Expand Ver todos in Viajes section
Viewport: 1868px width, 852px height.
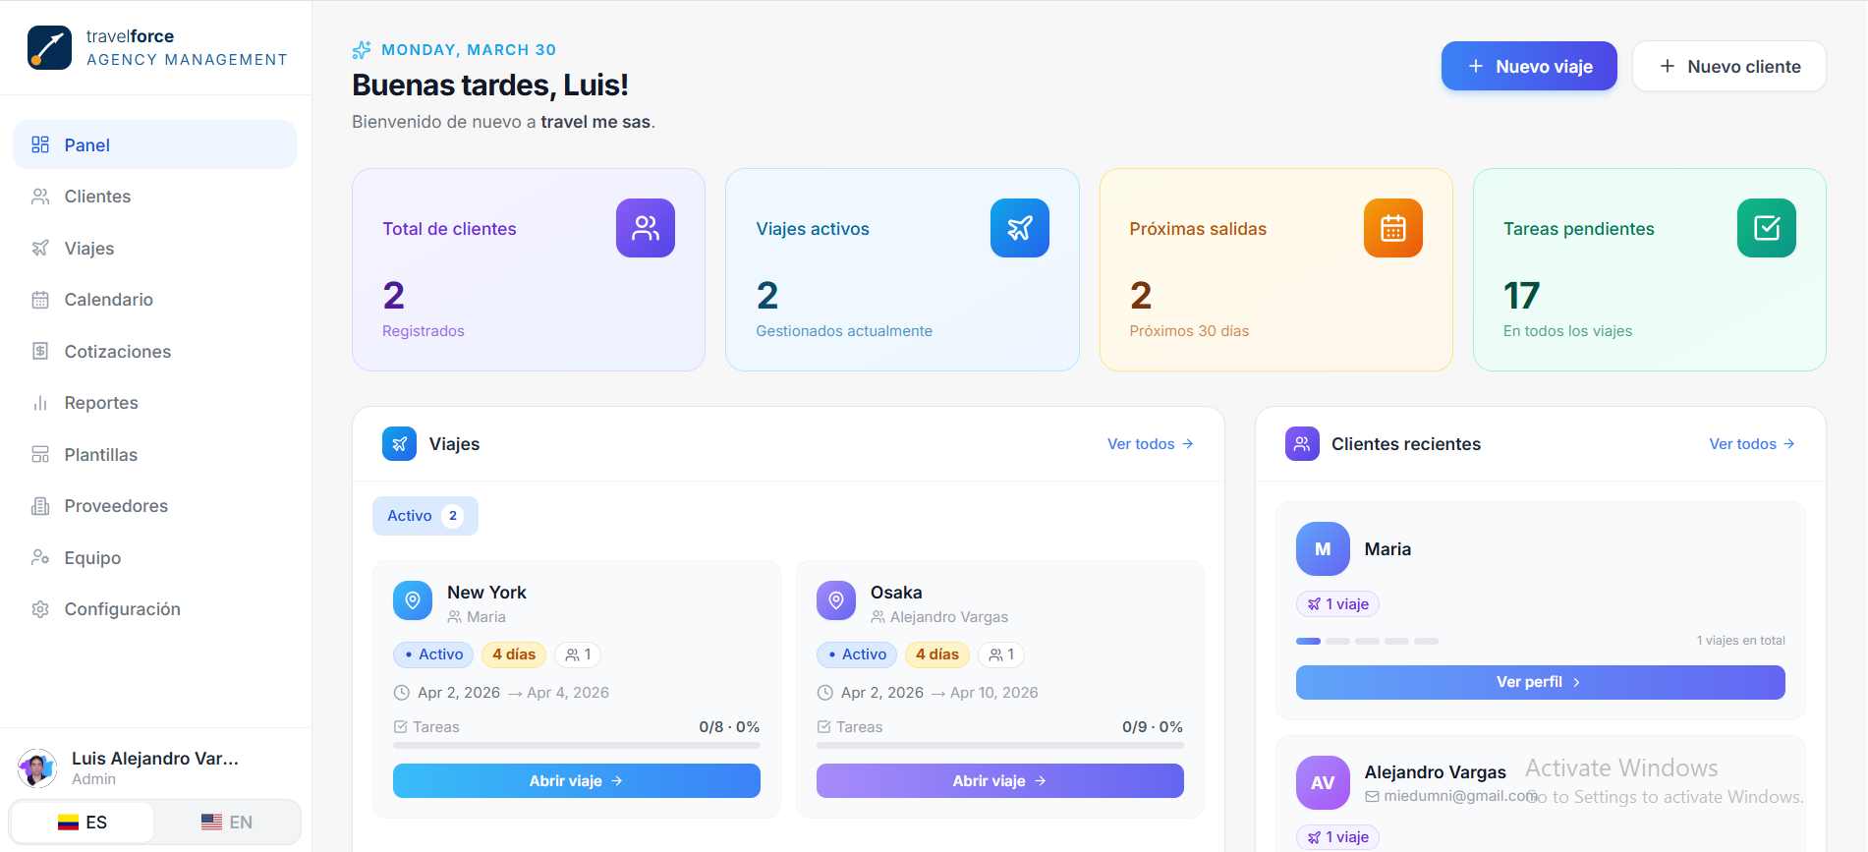click(x=1150, y=444)
